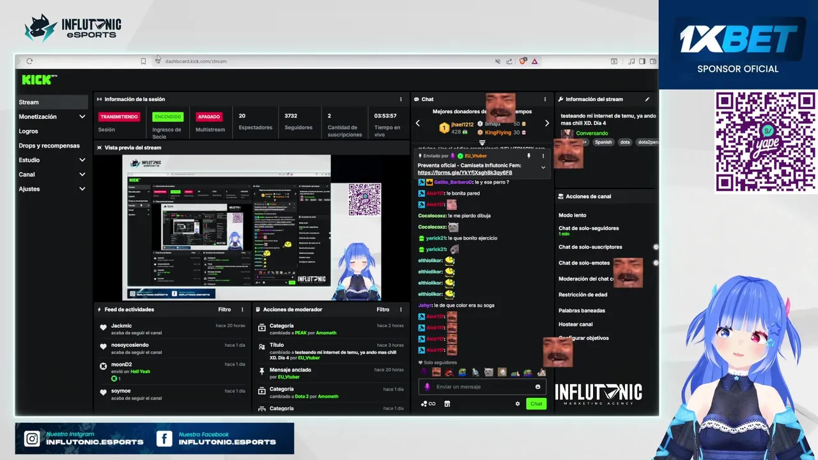This screenshot has width=818, height=460.
Task: Click the points balance icon below chat
Action: 428,404
